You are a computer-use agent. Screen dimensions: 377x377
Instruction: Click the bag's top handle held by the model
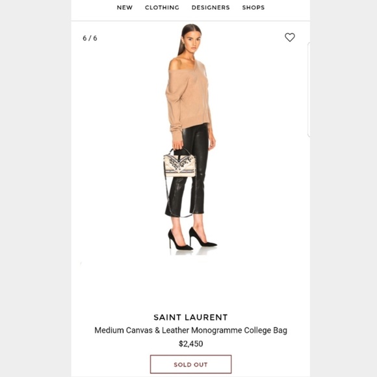tap(180, 152)
